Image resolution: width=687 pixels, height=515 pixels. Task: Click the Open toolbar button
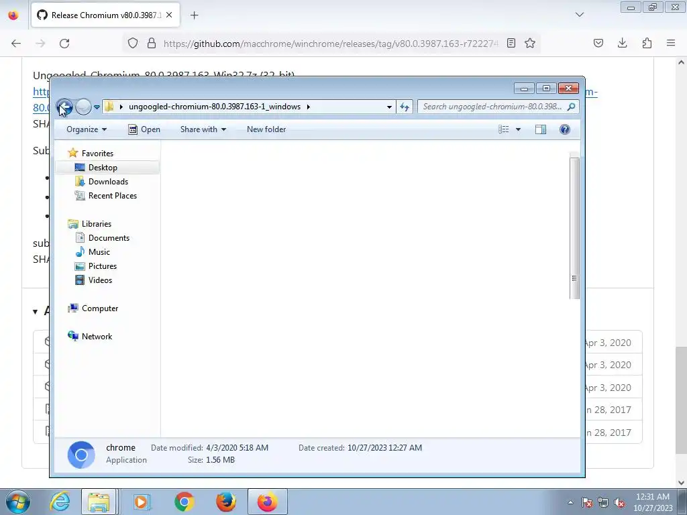[x=144, y=129]
